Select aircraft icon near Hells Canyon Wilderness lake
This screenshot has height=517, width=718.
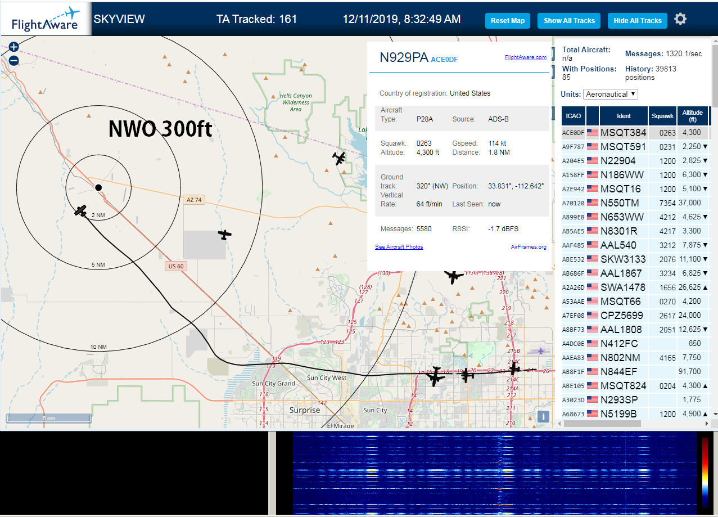point(339,158)
